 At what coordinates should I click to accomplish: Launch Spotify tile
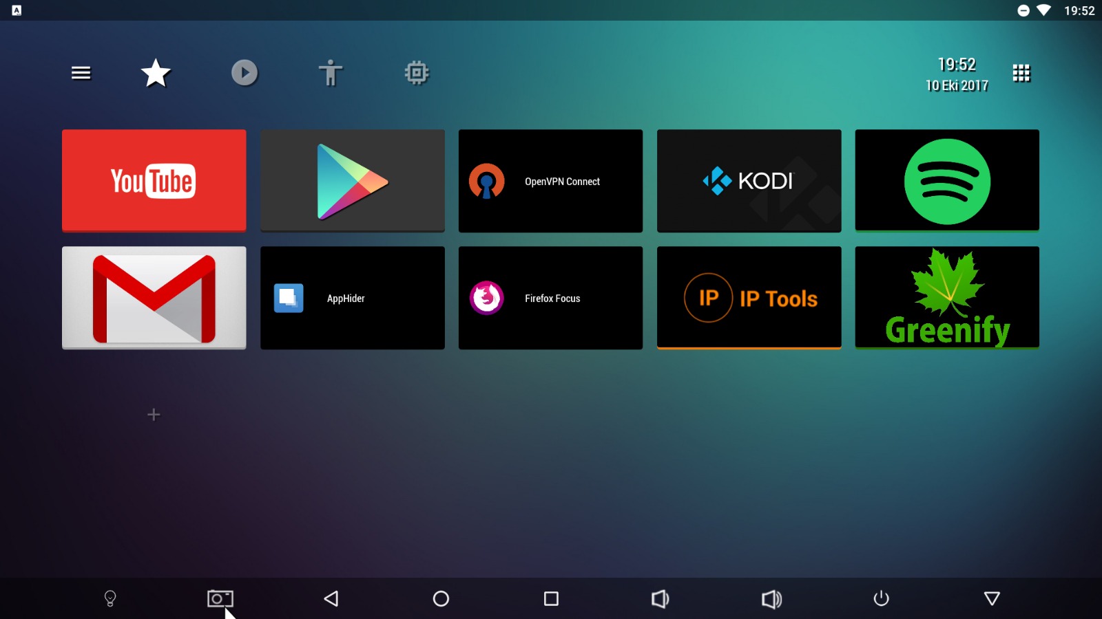pos(947,181)
